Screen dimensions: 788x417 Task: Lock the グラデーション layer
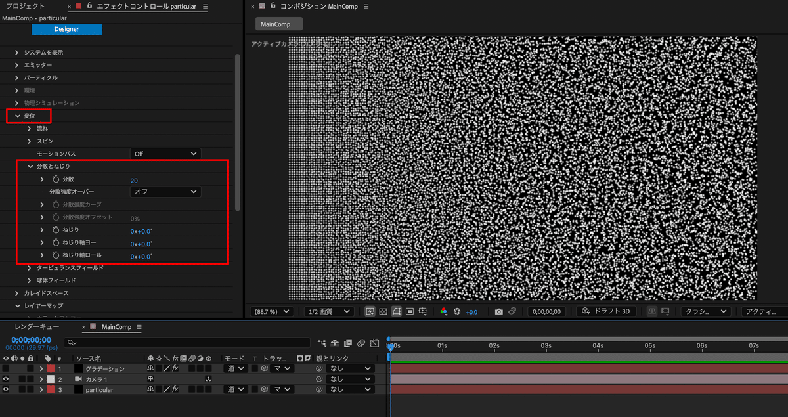click(30, 368)
